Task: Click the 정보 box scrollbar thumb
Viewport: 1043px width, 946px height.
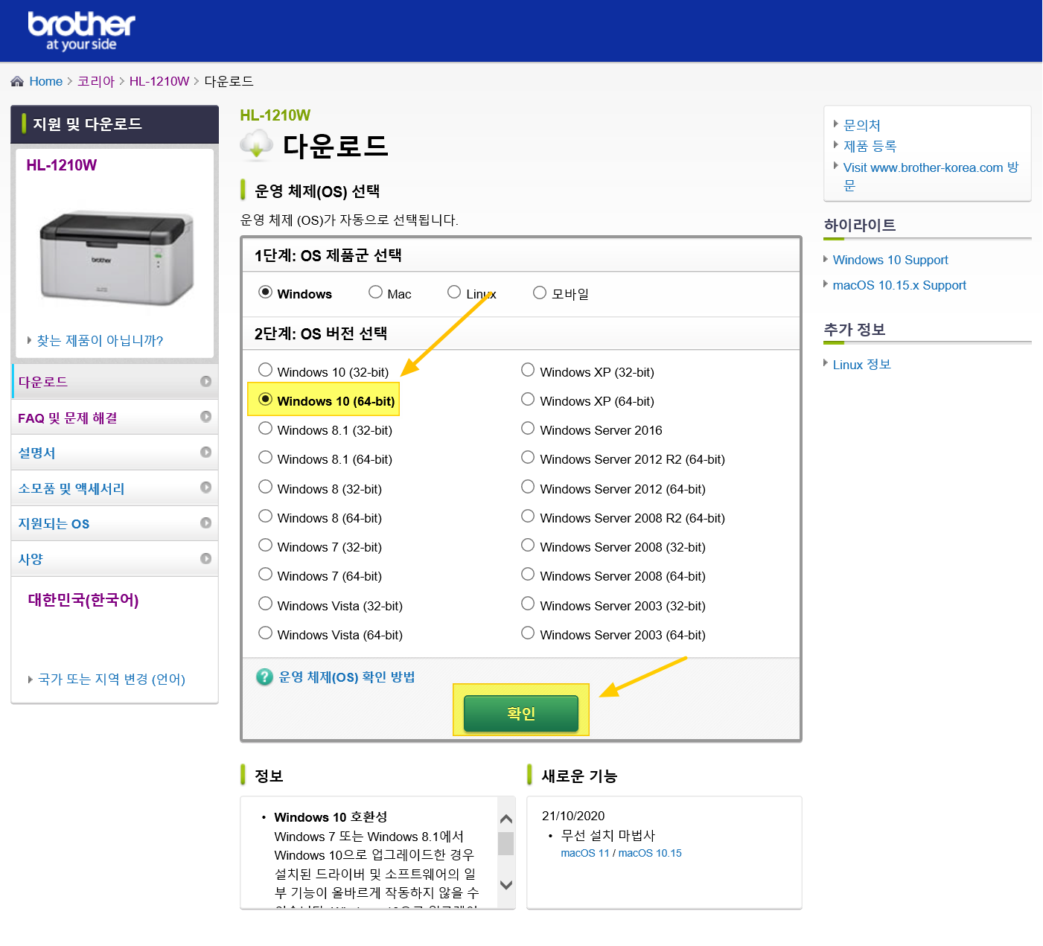Action: [x=506, y=843]
